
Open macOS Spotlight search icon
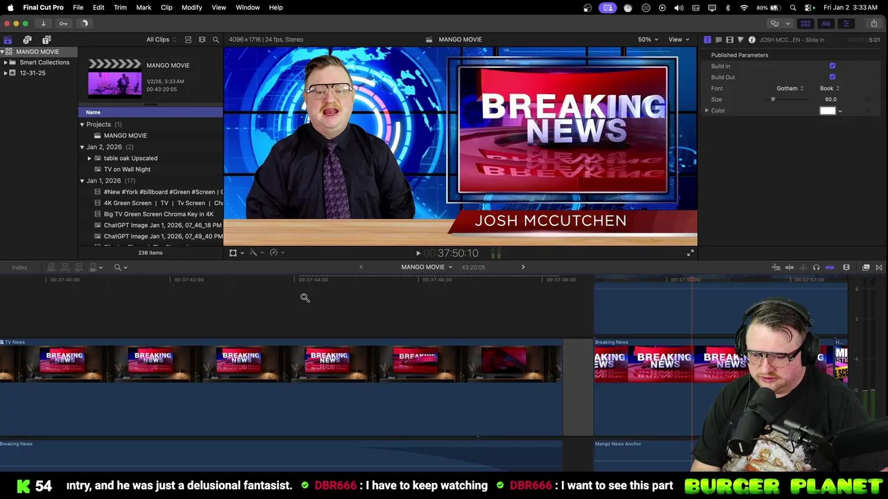click(x=793, y=8)
